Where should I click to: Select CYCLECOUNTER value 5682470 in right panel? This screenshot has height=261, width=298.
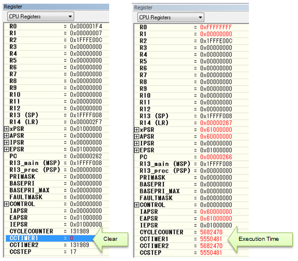click(x=211, y=232)
